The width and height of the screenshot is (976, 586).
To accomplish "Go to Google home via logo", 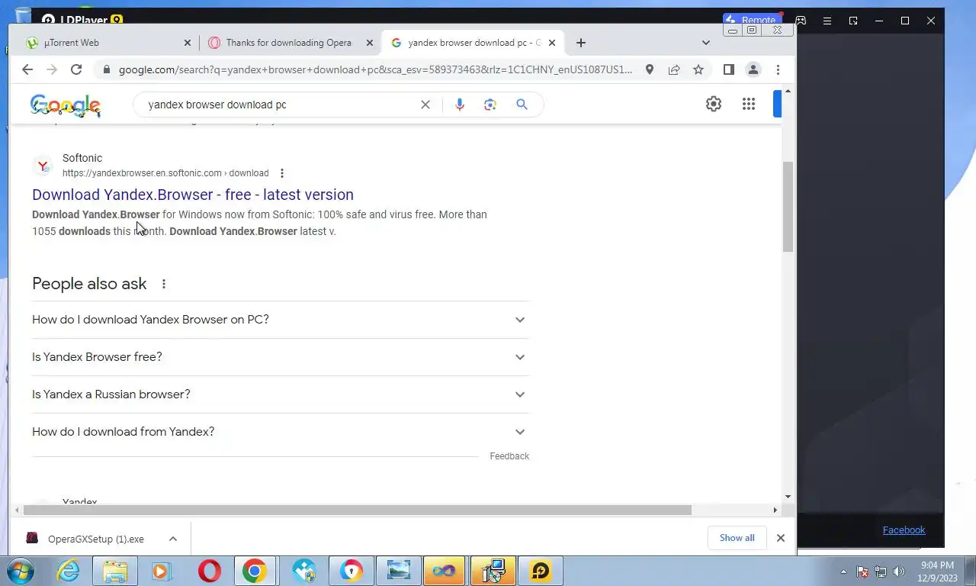I will tap(66, 105).
